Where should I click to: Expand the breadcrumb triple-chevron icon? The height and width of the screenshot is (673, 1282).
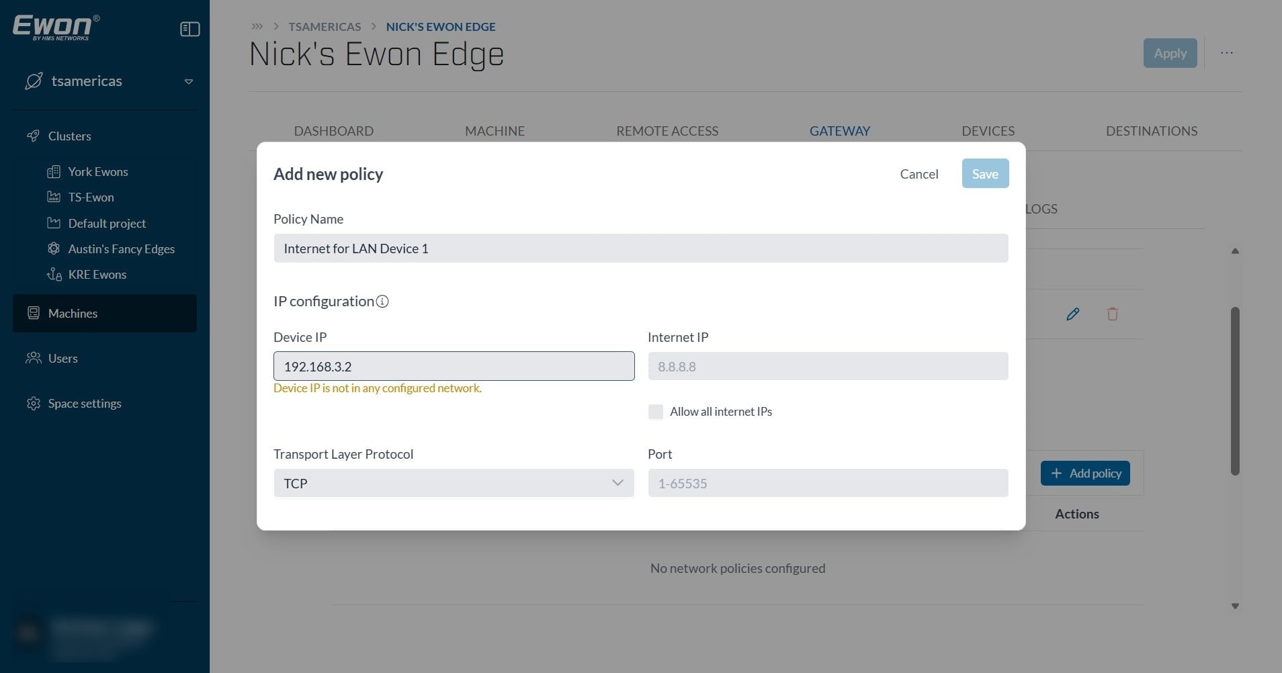pyautogui.click(x=257, y=27)
